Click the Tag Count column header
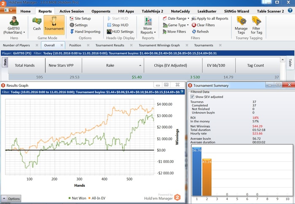This screenshot has height=204, width=295. (x=257, y=65)
